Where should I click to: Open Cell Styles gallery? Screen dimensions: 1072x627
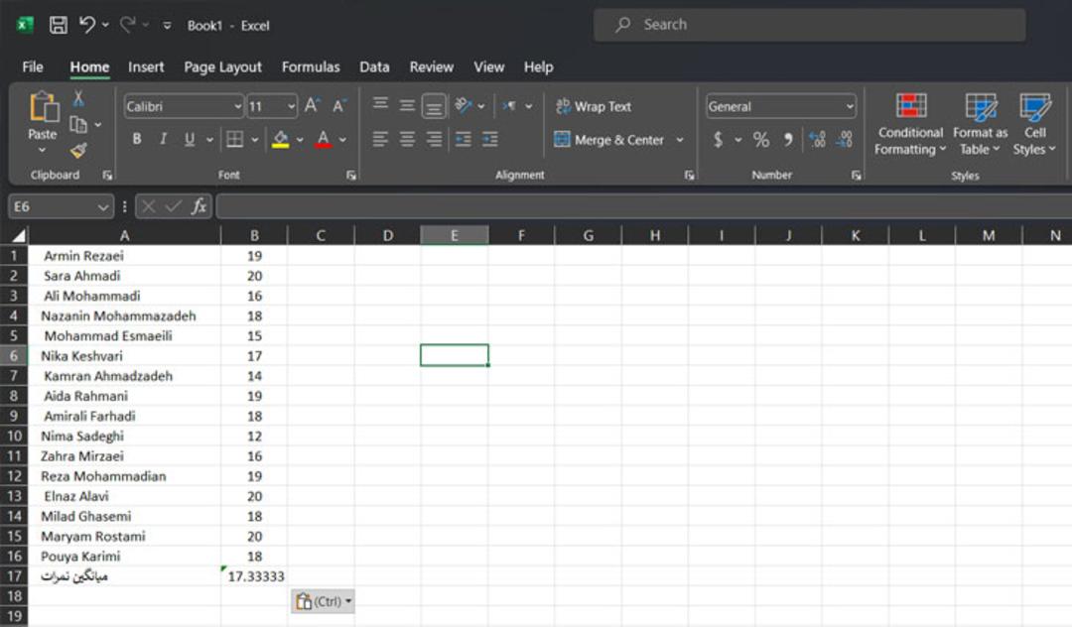[1034, 125]
